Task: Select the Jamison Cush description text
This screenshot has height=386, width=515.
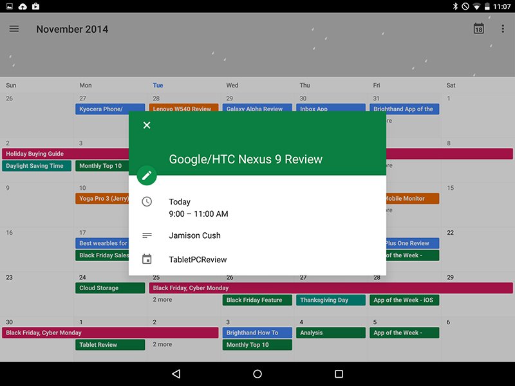Action: coord(195,235)
